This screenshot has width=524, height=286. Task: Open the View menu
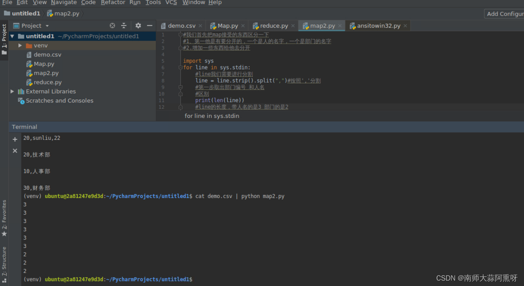40,2
